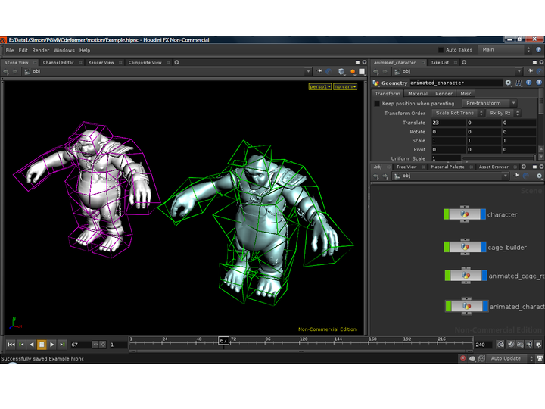Click the real-time clock icon by the timeline
This screenshot has width=545, height=409.
tap(511, 345)
